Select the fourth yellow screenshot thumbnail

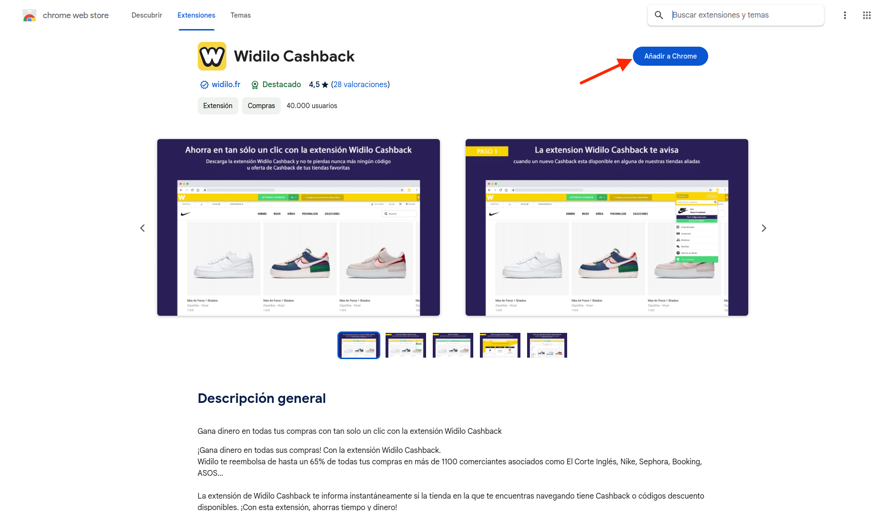pos(500,345)
